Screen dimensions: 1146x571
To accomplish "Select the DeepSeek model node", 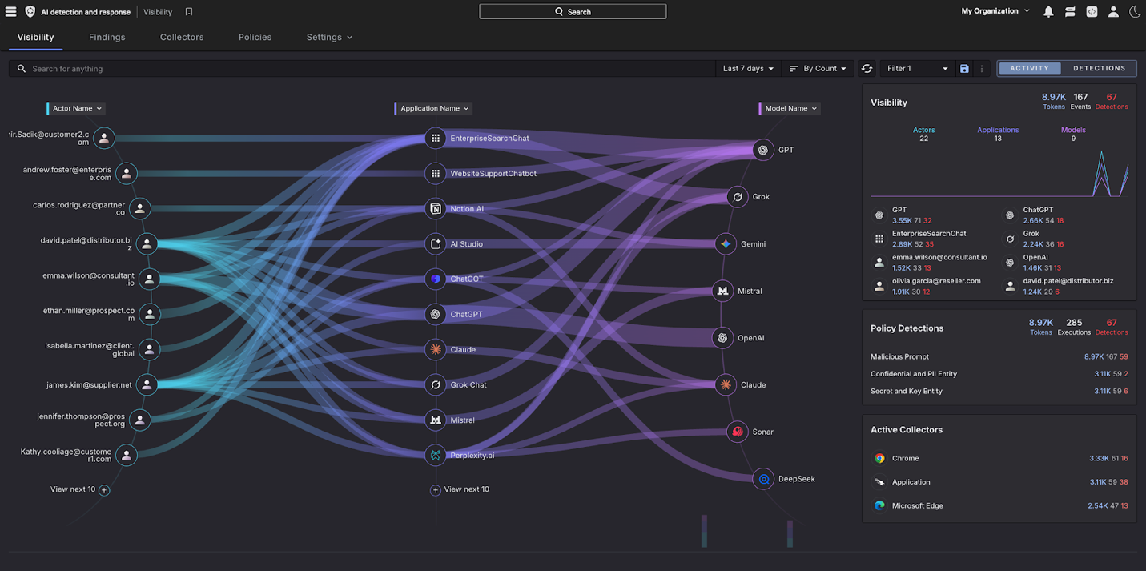I will pos(764,479).
